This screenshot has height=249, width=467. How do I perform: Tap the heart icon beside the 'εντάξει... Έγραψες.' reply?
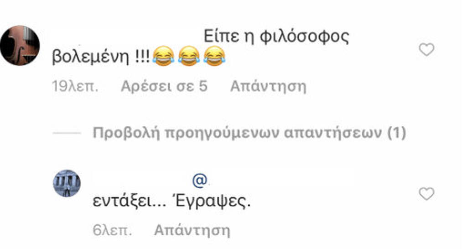point(426,194)
